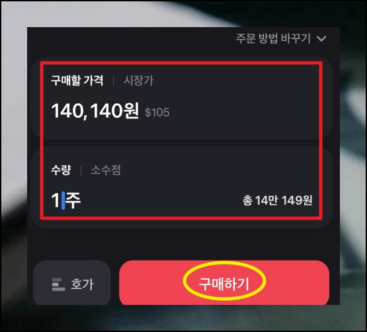Toggle the 소수점 fractional quantity option
The height and width of the screenshot is (332, 367).
106,170
